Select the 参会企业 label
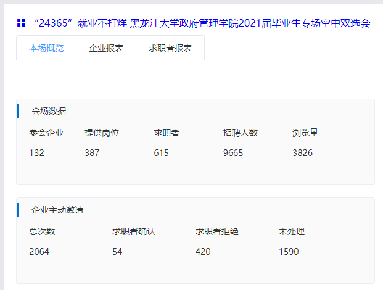This screenshot has width=383, height=290. coord(46,133)
